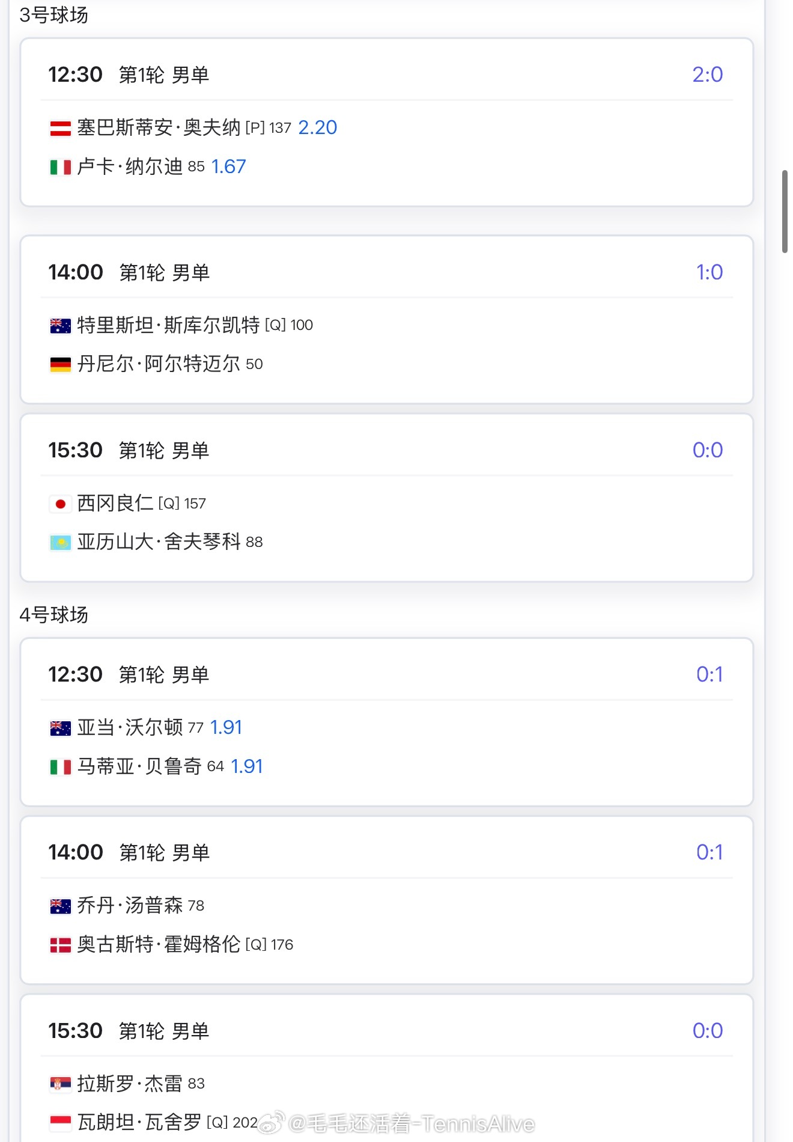Open the 1:0 score of 14:00 match

(x=709, y=272)
